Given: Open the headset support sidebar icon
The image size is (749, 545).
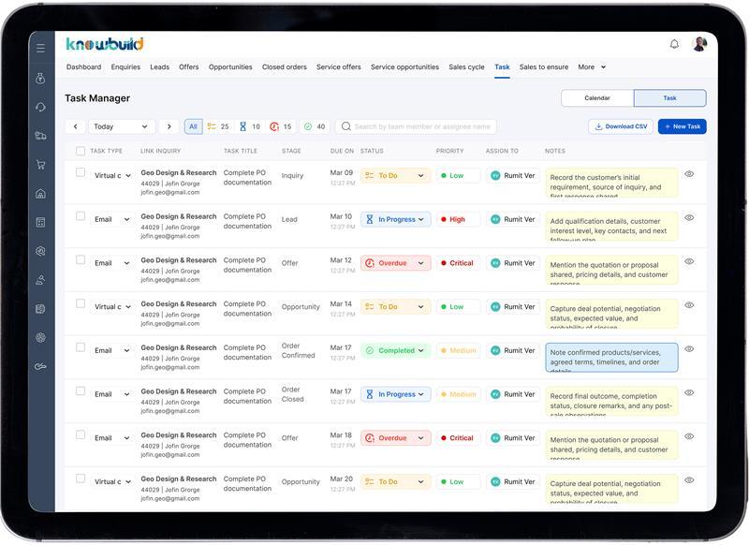Looking at the screenshot, I should (x=40, y=107).
